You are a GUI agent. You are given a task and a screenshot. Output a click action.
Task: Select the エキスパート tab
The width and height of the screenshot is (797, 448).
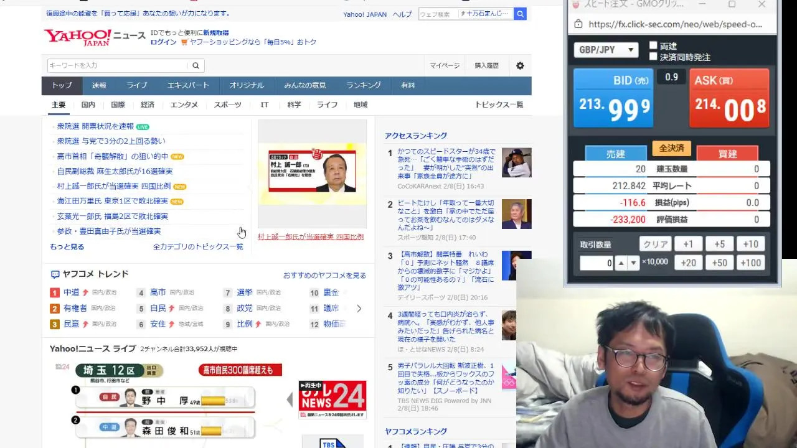tap(188, 85)
